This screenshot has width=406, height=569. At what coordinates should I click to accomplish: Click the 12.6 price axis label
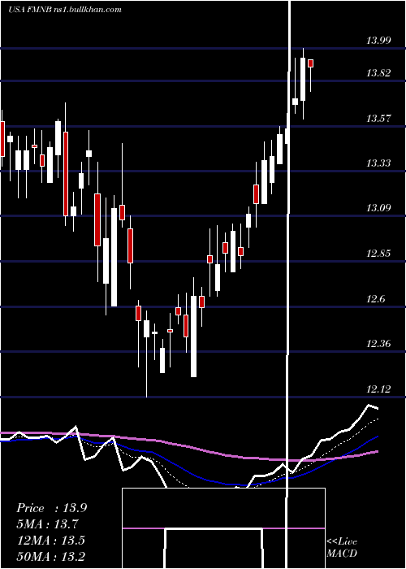(375, 299)
